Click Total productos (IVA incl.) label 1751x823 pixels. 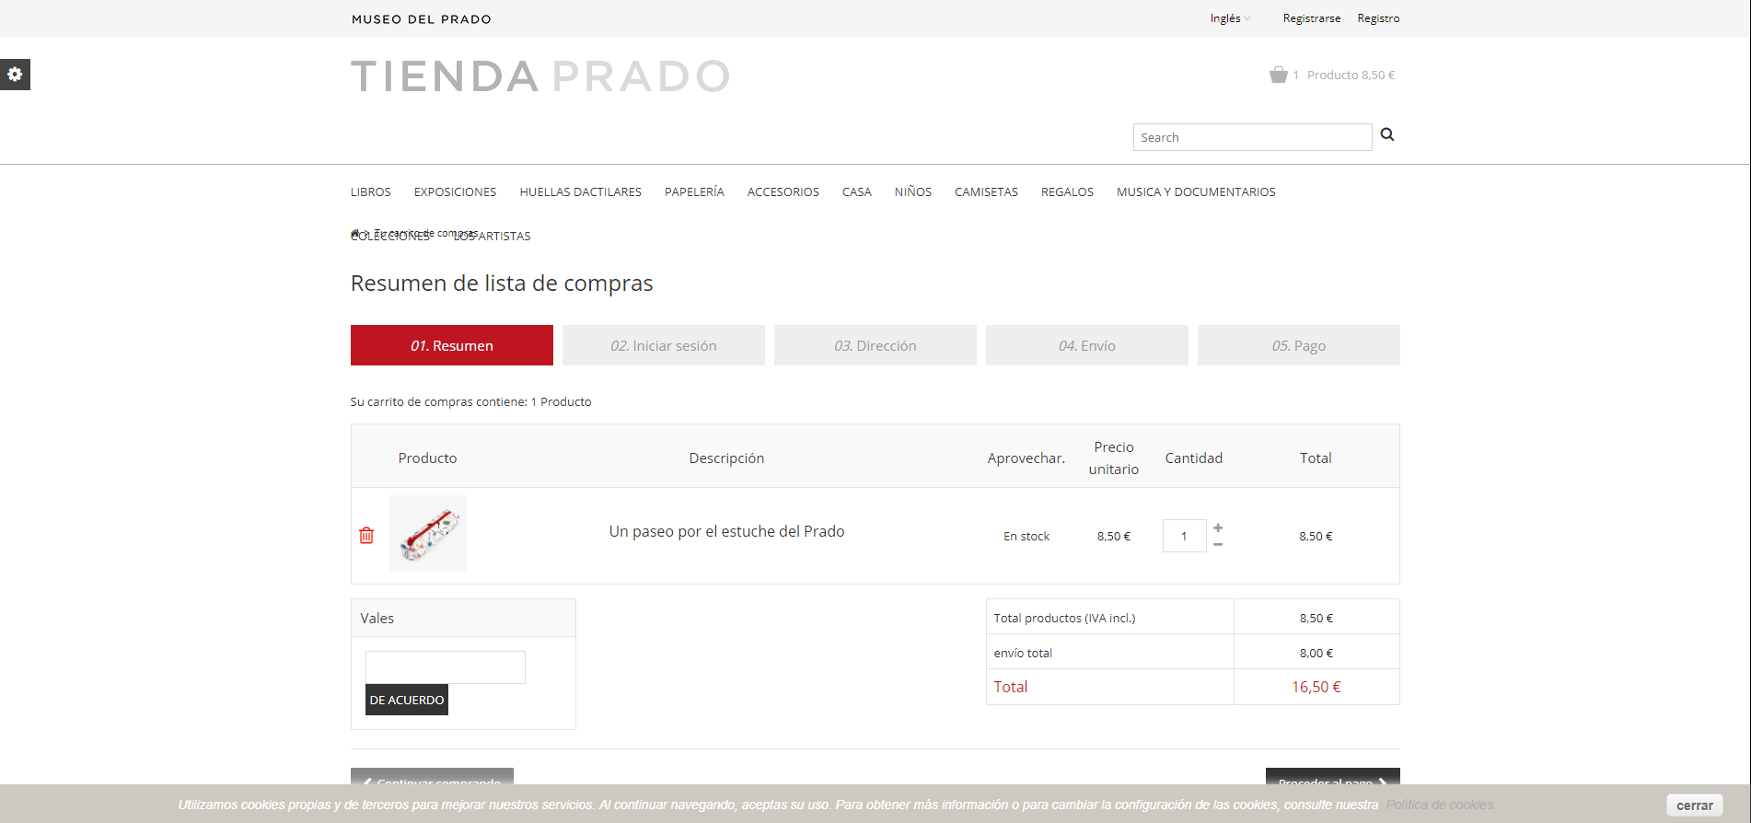click(1064, 618)
